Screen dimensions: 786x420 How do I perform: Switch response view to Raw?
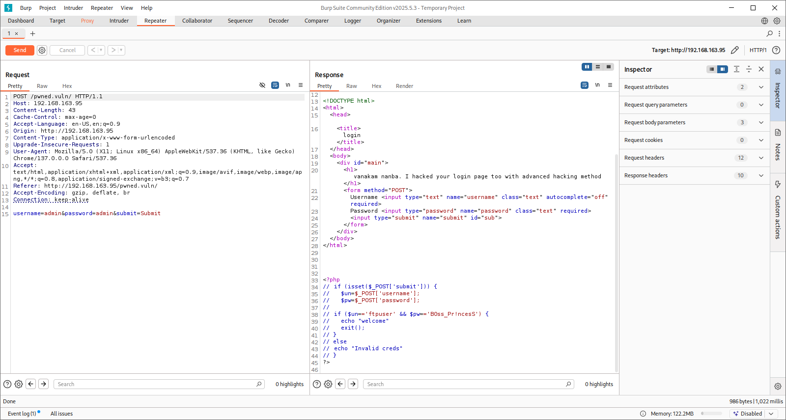(x=352, y=86)
